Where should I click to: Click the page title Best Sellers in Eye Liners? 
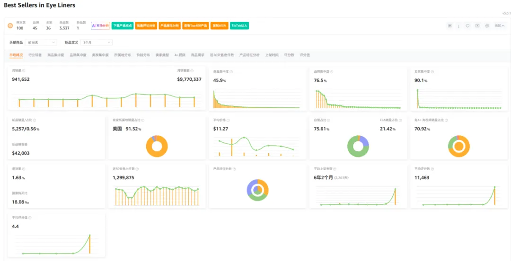(x=39, y=6)
